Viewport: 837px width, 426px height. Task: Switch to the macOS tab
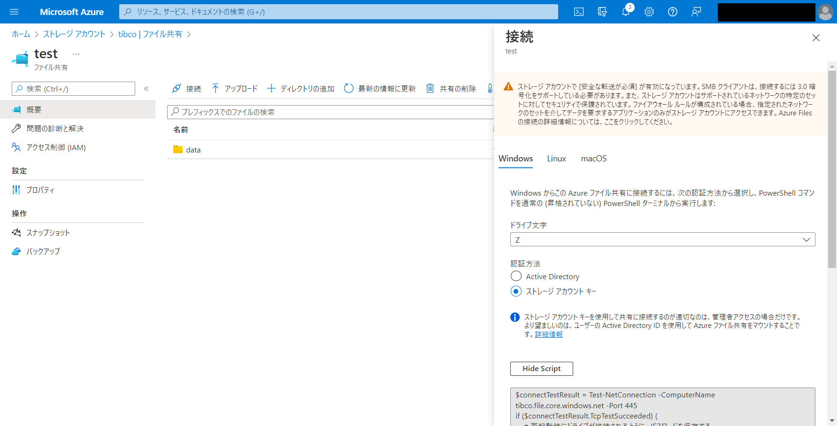pyautogui.click(x=593, y=159)
